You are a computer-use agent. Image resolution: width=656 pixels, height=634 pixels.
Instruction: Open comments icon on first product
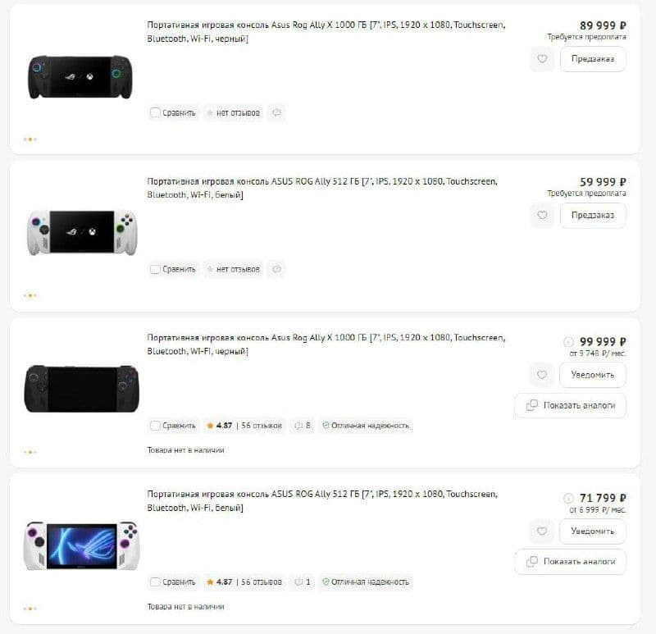[276, 112]
